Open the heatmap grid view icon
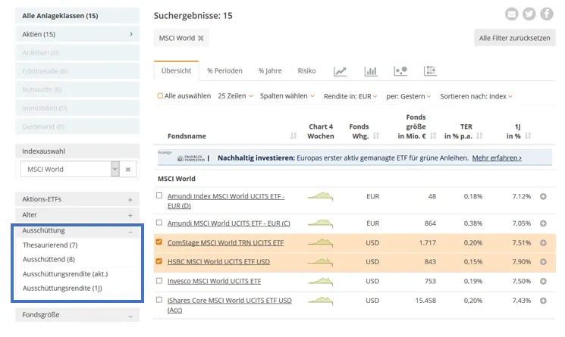This screenshot has height=337, width=565. point(430,71)
